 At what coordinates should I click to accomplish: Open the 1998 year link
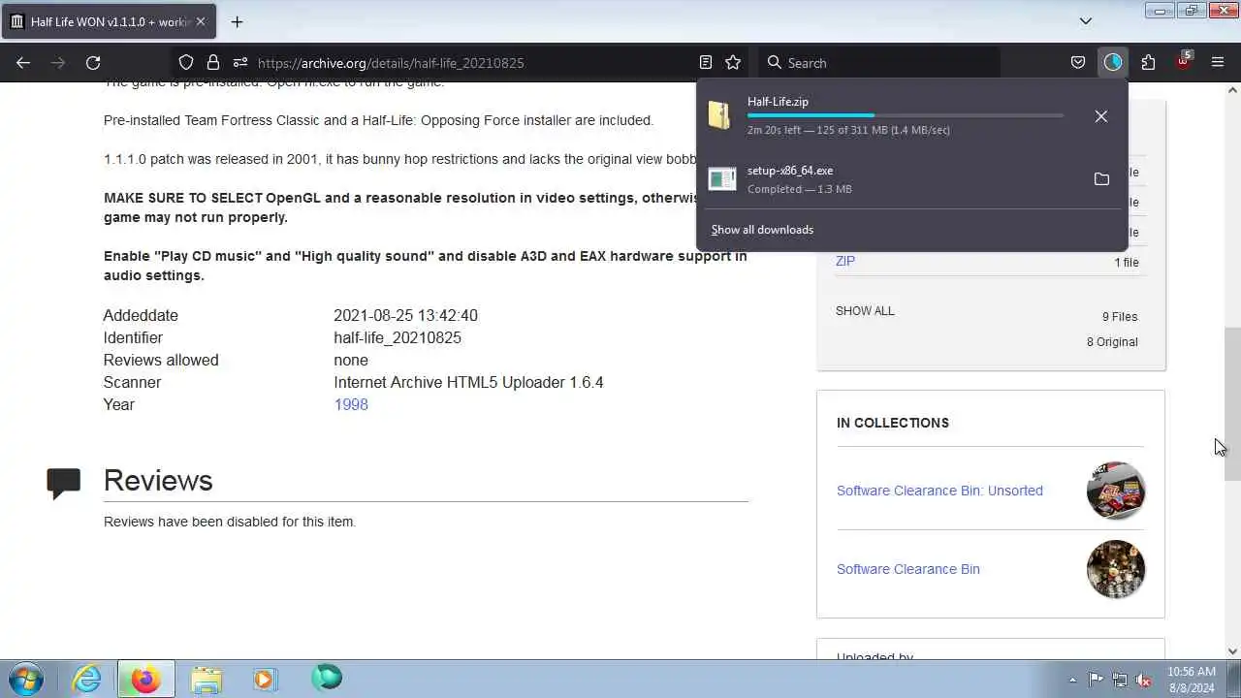(x=351, y=404)
